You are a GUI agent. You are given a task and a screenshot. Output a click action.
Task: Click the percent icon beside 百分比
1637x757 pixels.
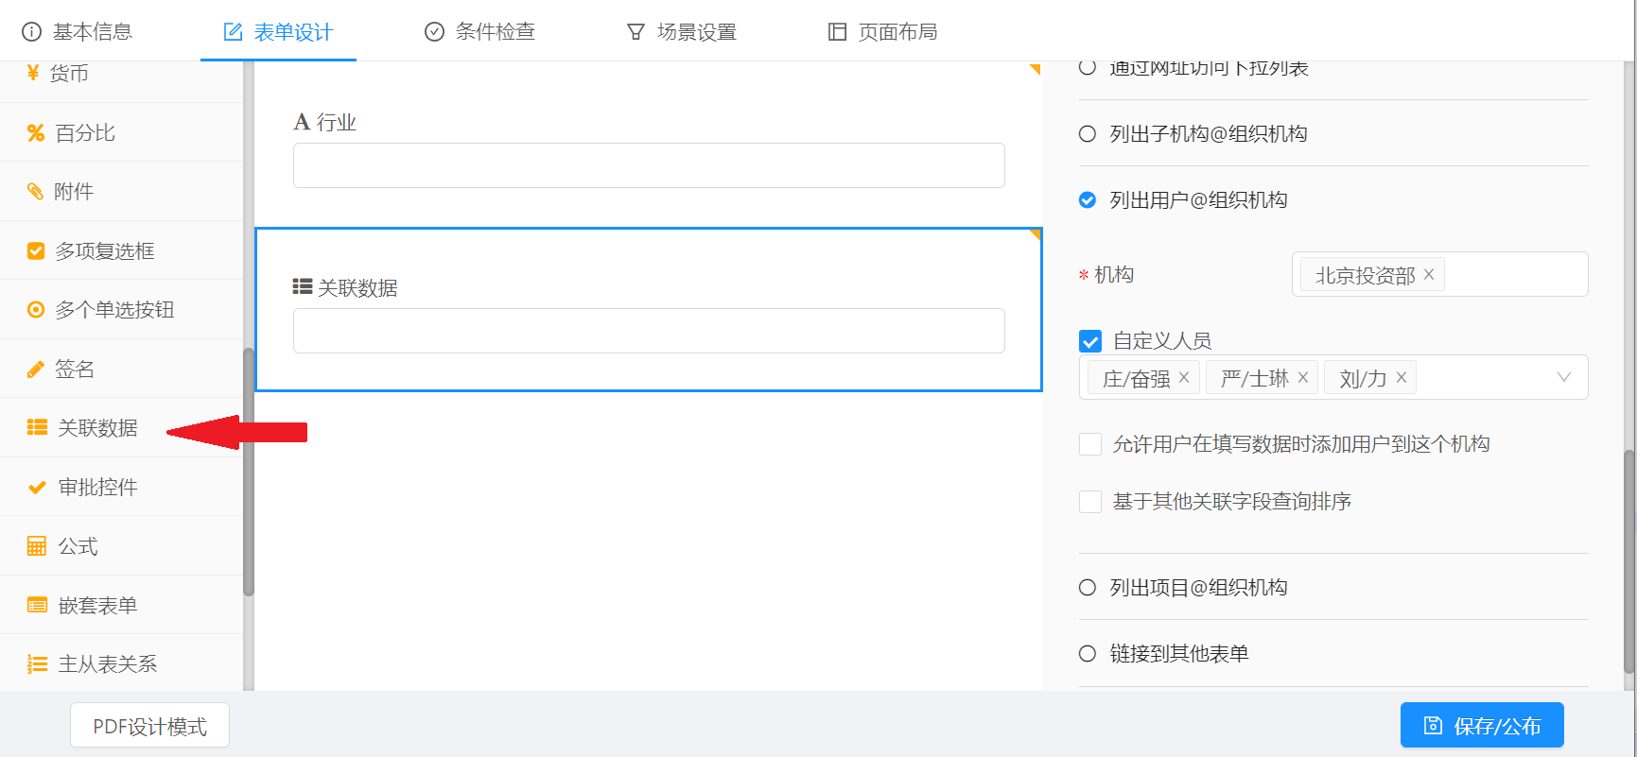(x=36, y=133)
